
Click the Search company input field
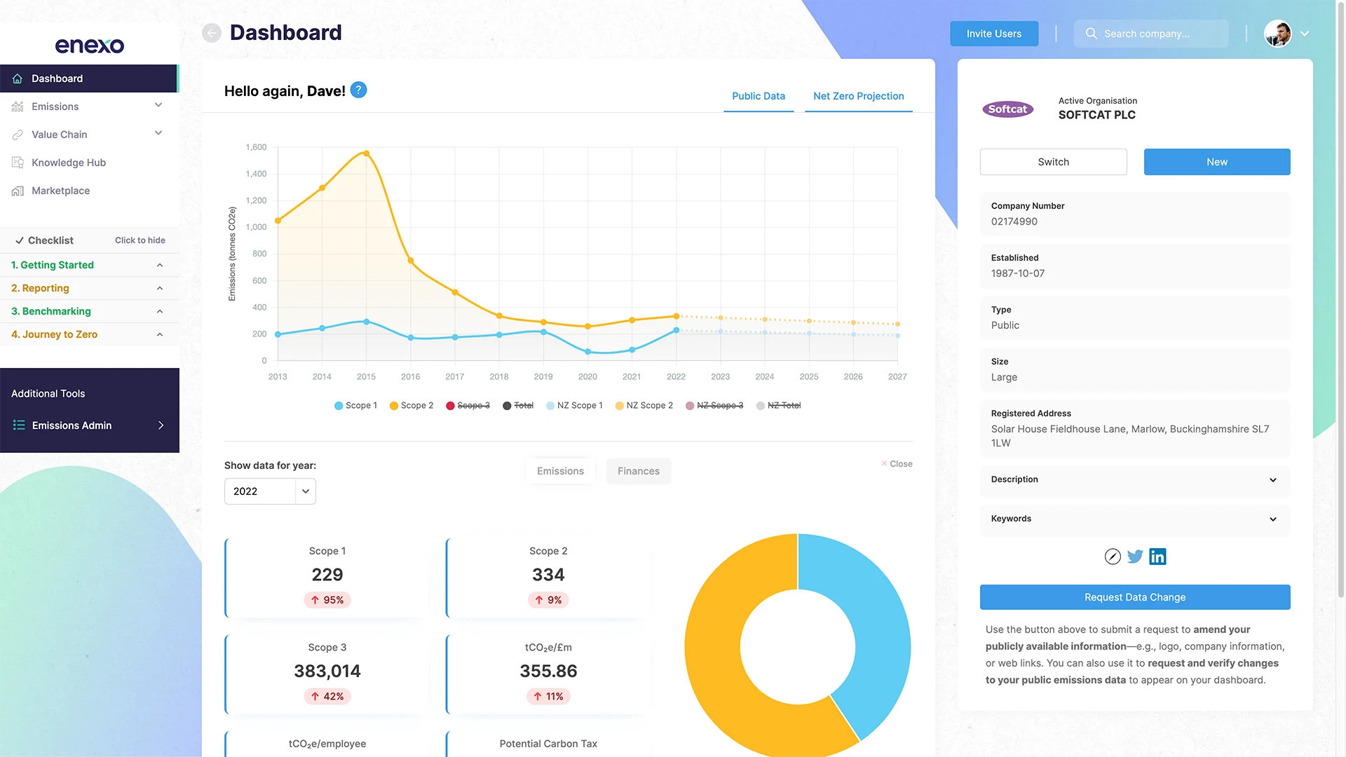1151,34
